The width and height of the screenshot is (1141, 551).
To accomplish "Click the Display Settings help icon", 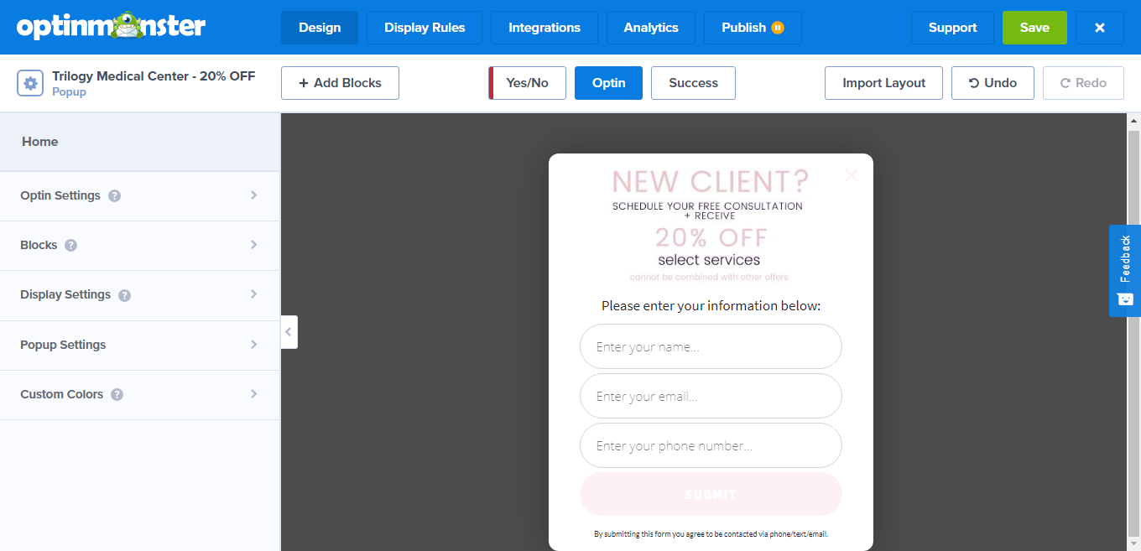I will point(125,295).
